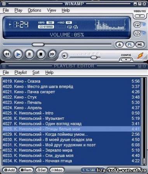Viewport: 148px width, 174px height.
Task: Open the Options menu in Winamp
Action: [x=35, y=10]
